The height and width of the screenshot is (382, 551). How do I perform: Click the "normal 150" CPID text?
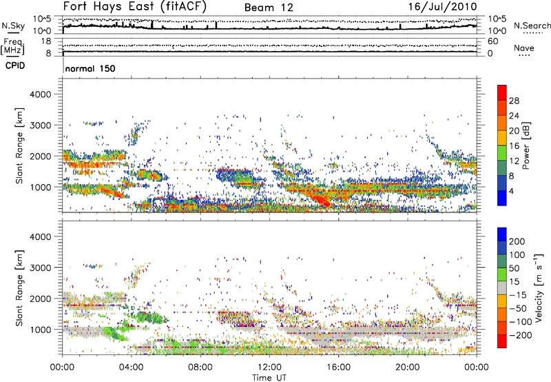[x=90, y=68]
